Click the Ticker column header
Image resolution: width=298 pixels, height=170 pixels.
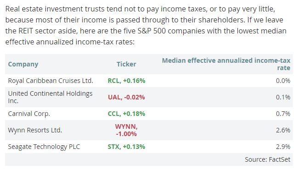point(126,64)
